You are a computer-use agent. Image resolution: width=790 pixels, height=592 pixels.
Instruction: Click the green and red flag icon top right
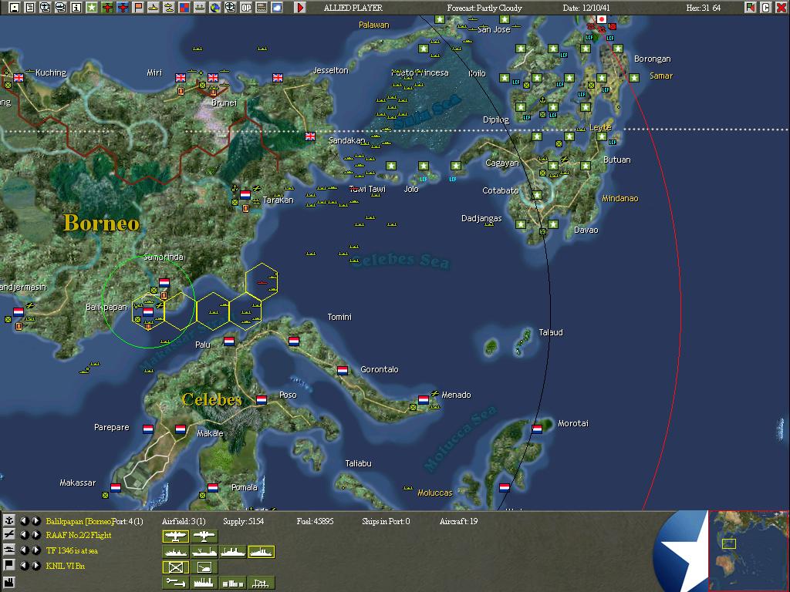(751, 8)
